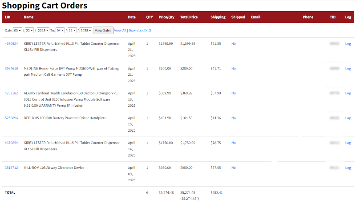Click the April 09, 2025 date cell
Viewport: 356px width, 203px height.
[x=132, y=174]
